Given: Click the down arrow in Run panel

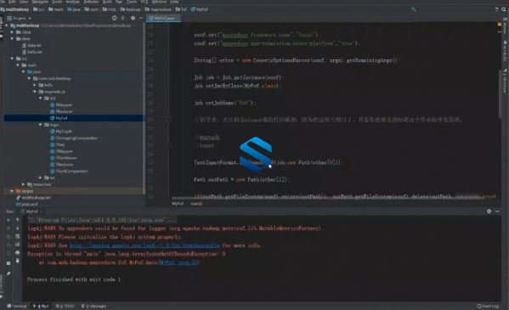Looking at the screenshot, I should 18,228.
